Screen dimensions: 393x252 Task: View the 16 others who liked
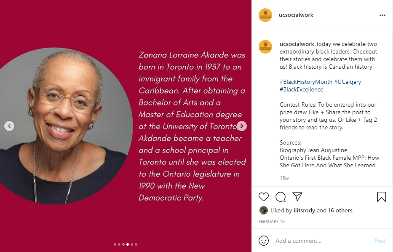340,210
